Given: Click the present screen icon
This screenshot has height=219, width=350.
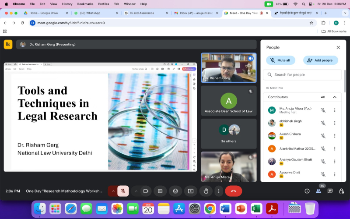Looking at the screenshot, I should point(191,191).
